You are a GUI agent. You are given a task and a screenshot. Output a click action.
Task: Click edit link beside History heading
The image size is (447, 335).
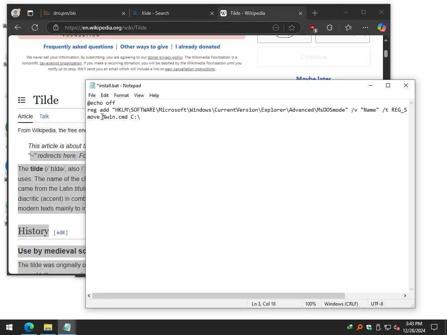coord(61,233)
